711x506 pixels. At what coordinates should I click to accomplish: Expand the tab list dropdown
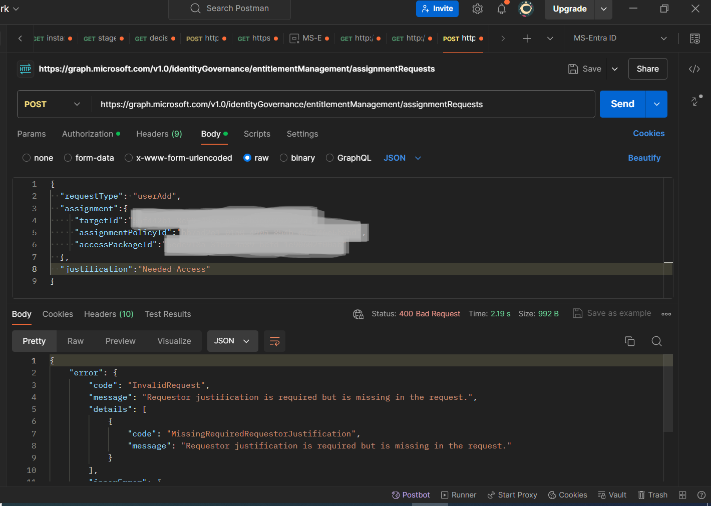550,39
